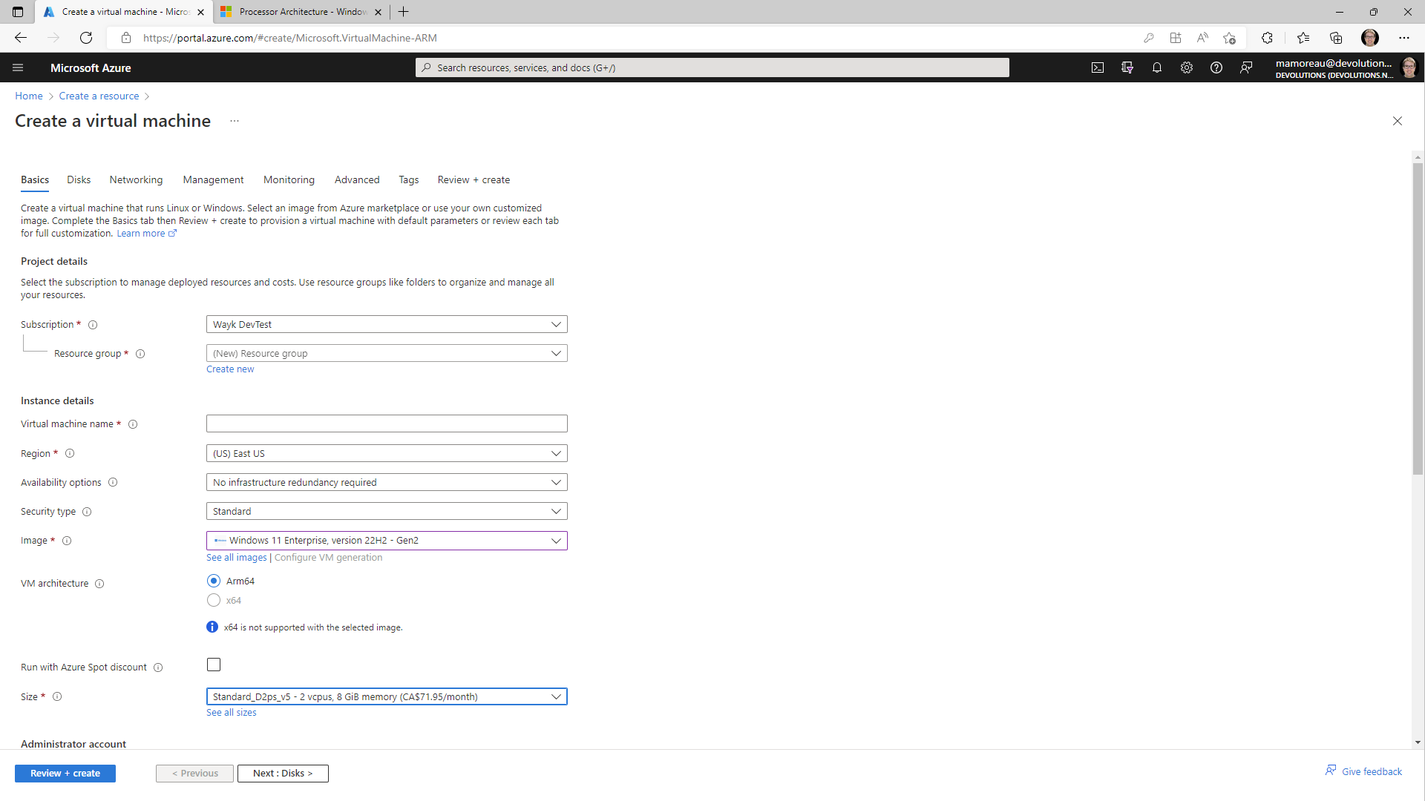Click the VM architecture info icon
The width and height of the screenshot is (1425, 801).
[x=99, y=584]
